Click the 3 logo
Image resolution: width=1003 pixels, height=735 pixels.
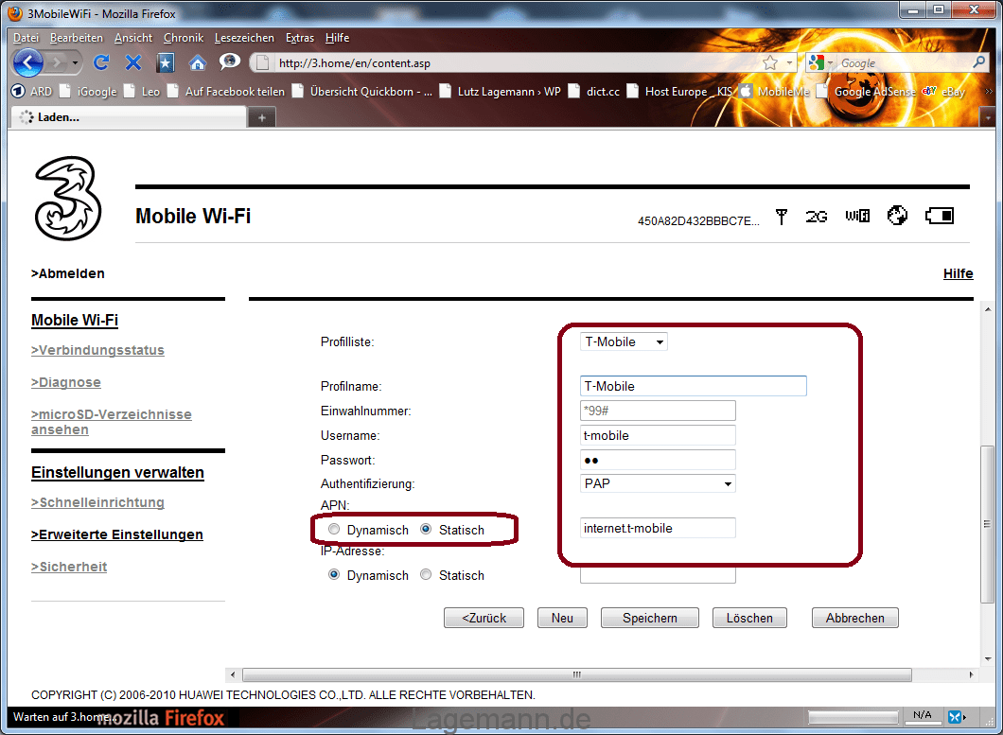coord(68,199)
